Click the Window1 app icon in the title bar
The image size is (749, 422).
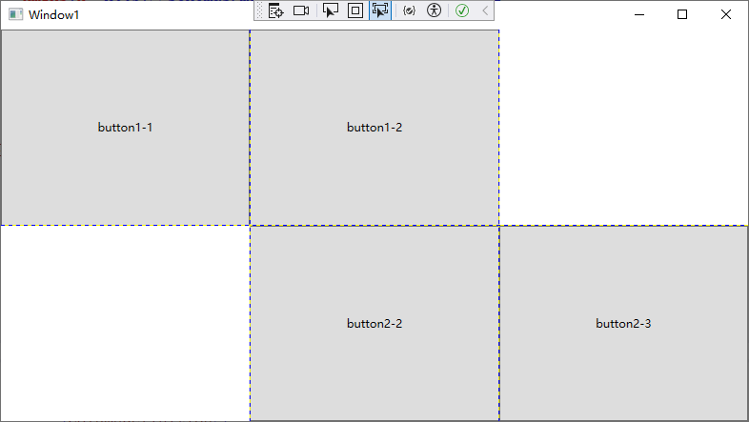(x=16, y=15)
